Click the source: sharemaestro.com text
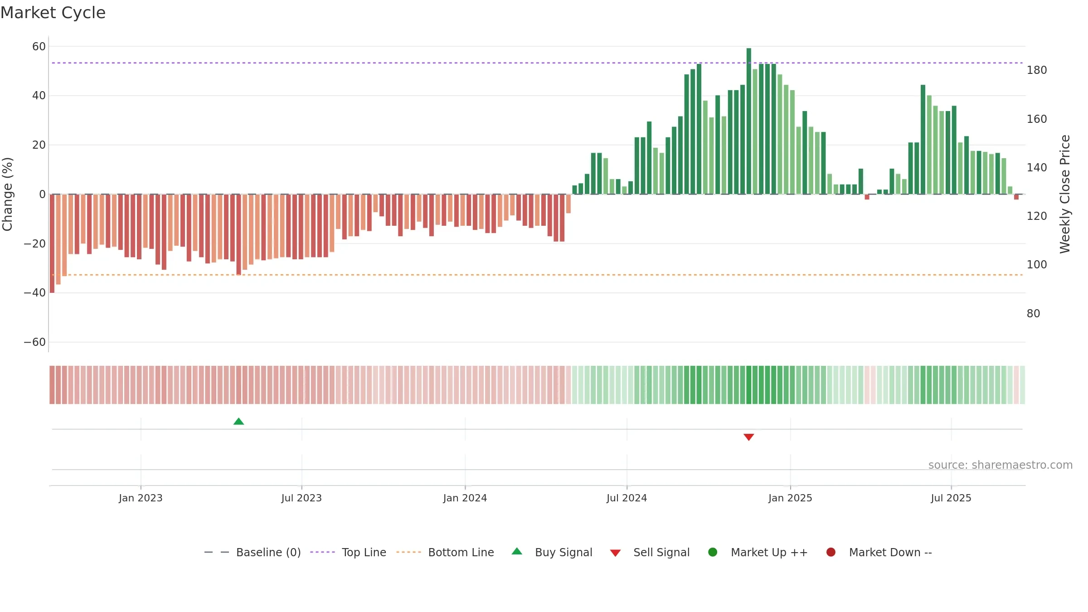 [1001, 465]
